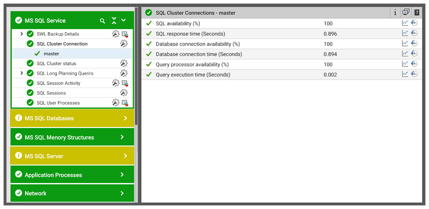Open graph for Query execution time
Image resolution: width=429 pixels, height=209 pixels.
click(405, 74)
